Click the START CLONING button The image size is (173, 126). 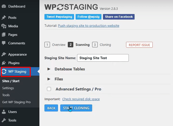(76, 108)
